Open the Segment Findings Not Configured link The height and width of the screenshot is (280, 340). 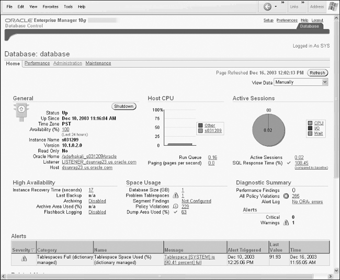click(x=196, y=201)
